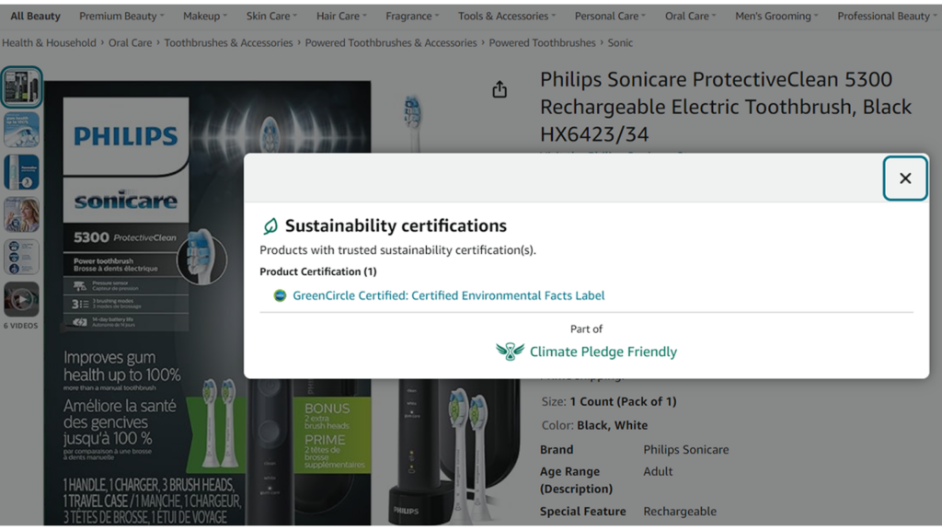Click the GreenCircle certification badge icon

click(278, 295)
